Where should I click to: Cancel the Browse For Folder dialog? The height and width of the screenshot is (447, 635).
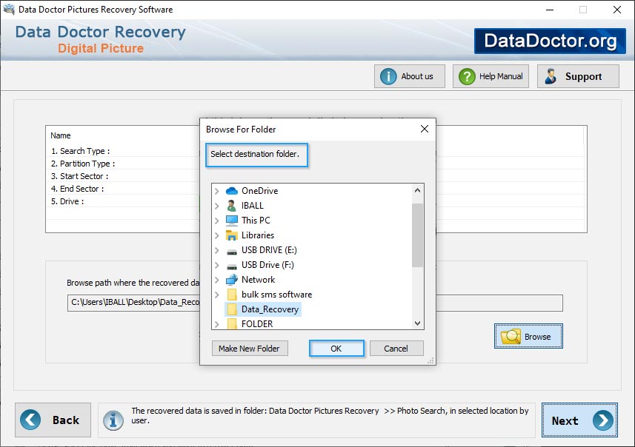[x=396, y=349]
